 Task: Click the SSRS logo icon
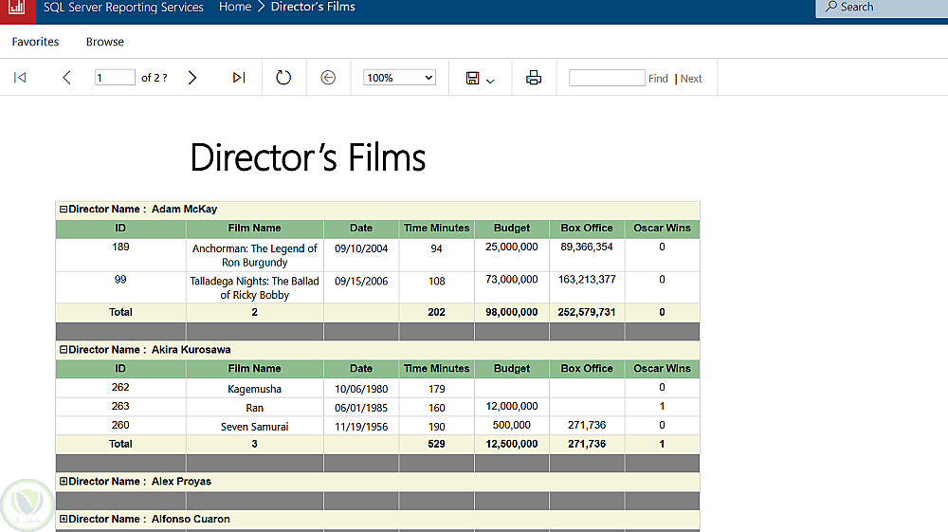tap(17, 9)
